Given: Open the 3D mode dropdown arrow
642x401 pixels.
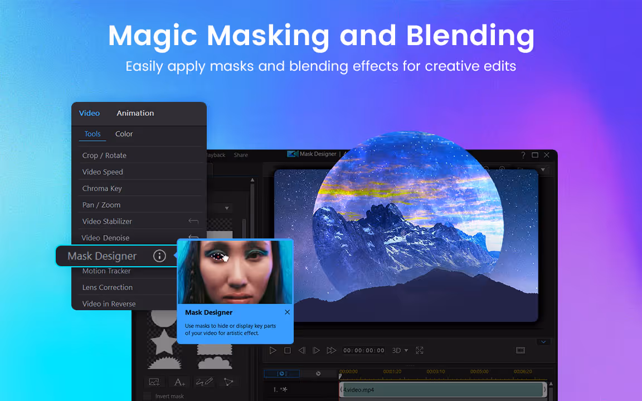Looking at the screenshot, I should (406, 350).
